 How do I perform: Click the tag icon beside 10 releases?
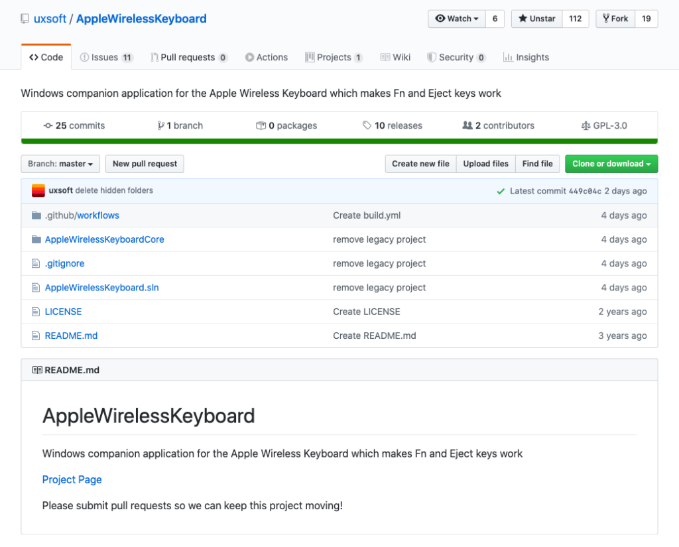[367, 125]
